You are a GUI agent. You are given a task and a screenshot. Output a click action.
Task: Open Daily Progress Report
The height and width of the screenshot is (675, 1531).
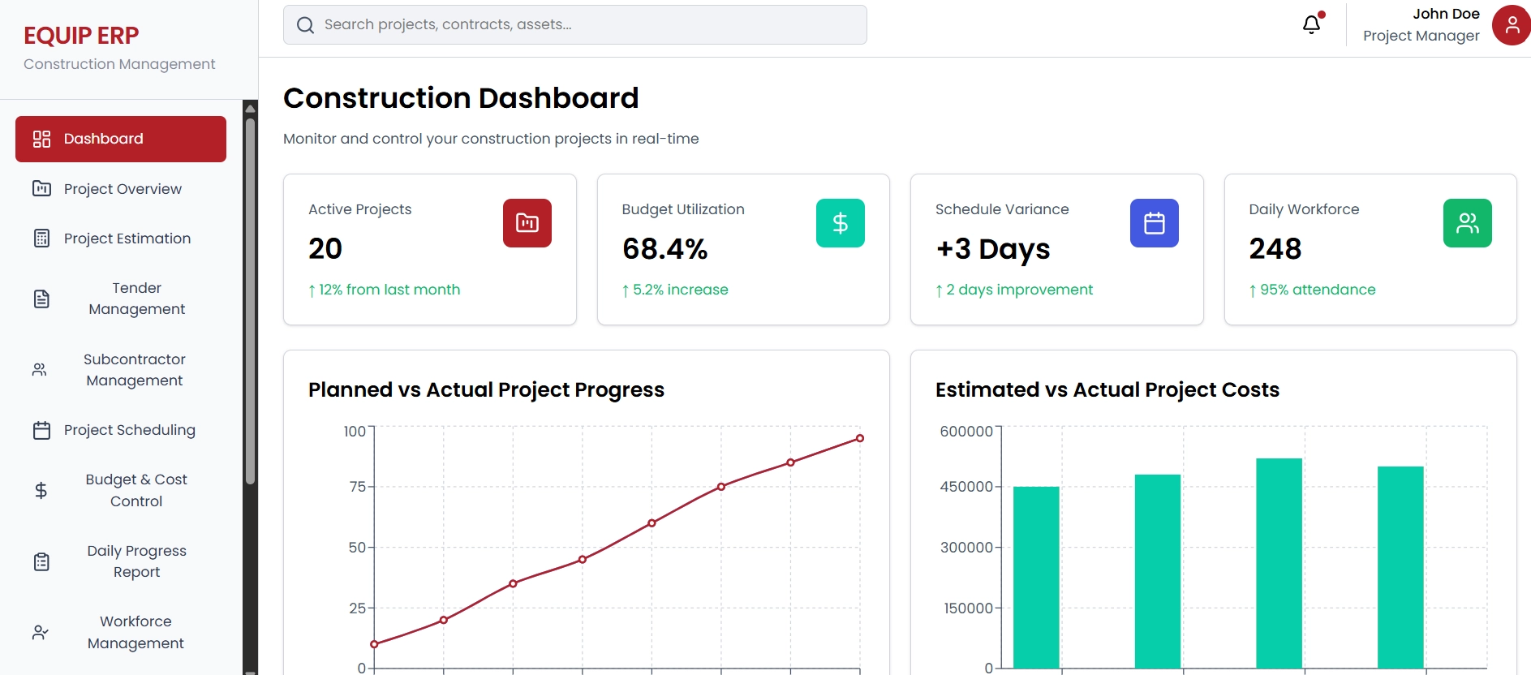click(136, 561)
